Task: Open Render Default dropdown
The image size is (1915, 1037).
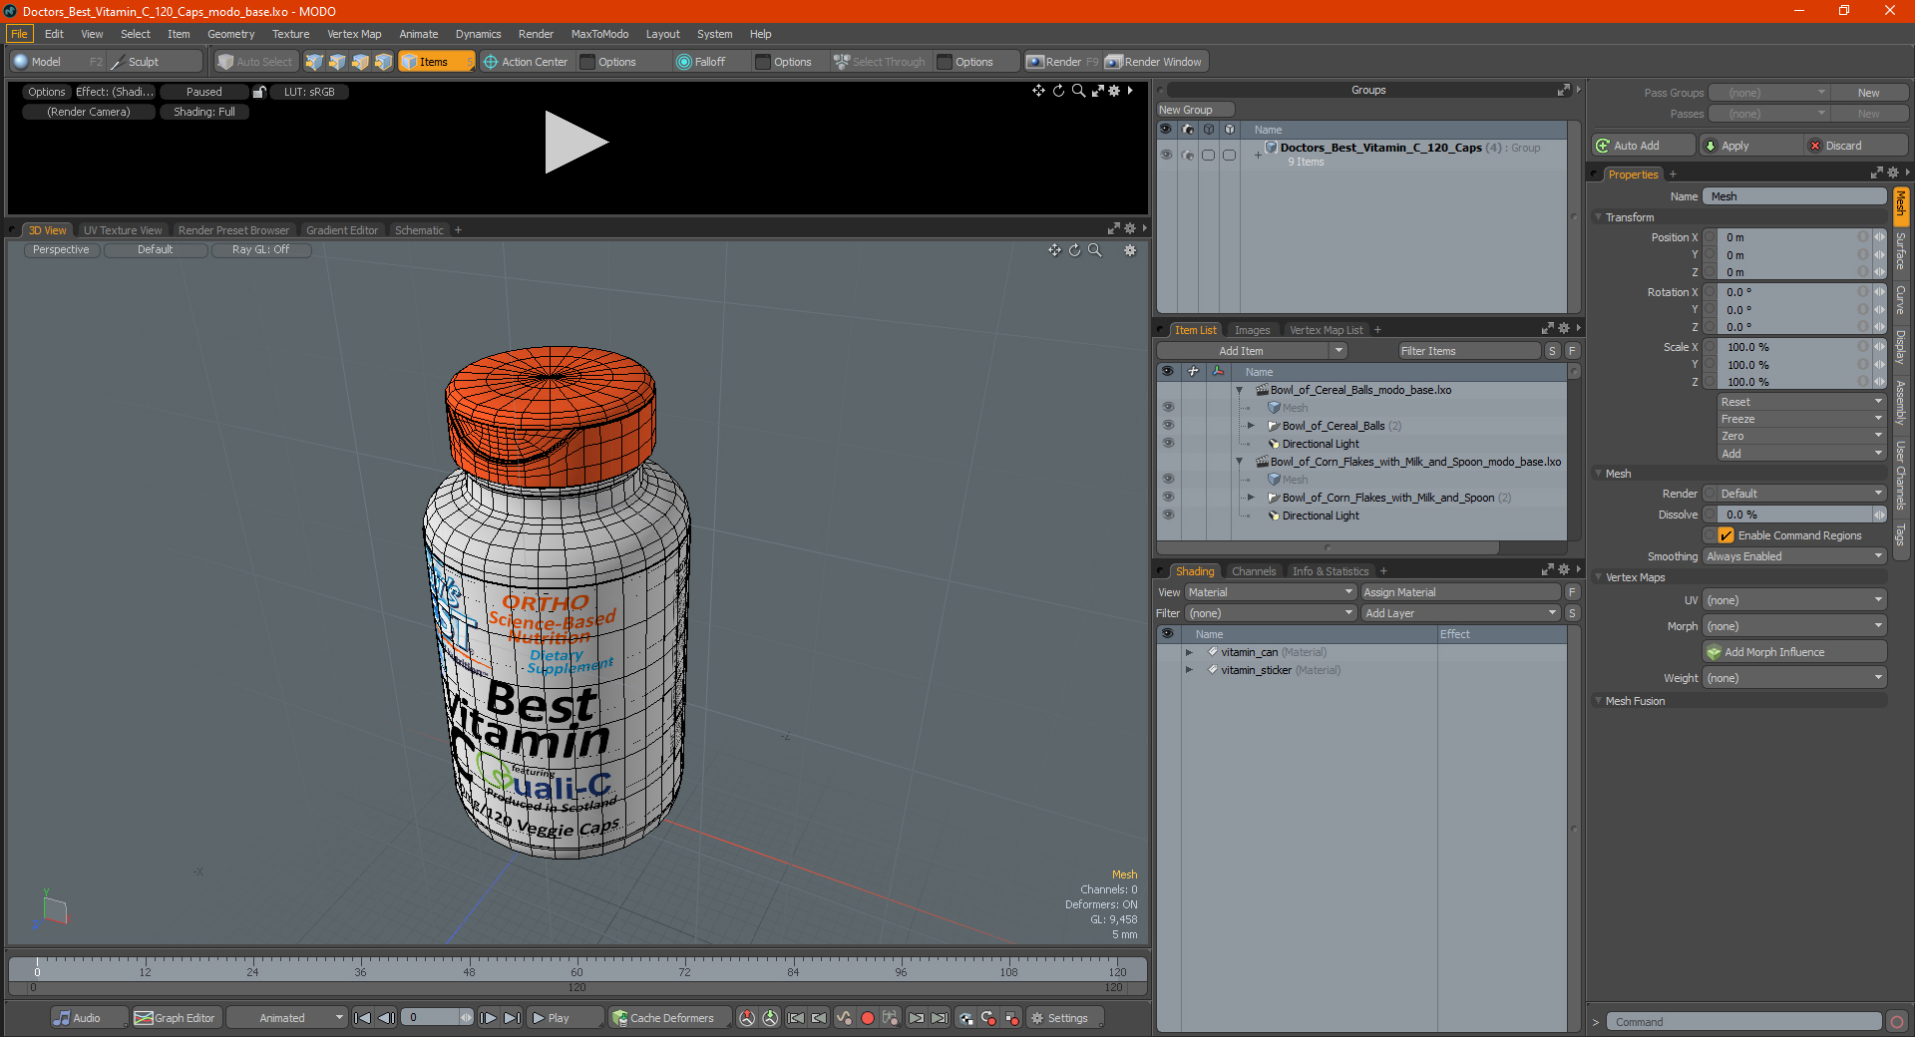Action: tap(1800, 494)
